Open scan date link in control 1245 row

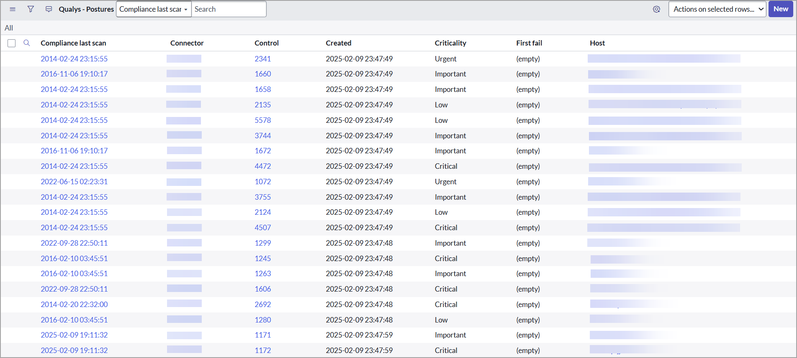click(x=74, y=259)
